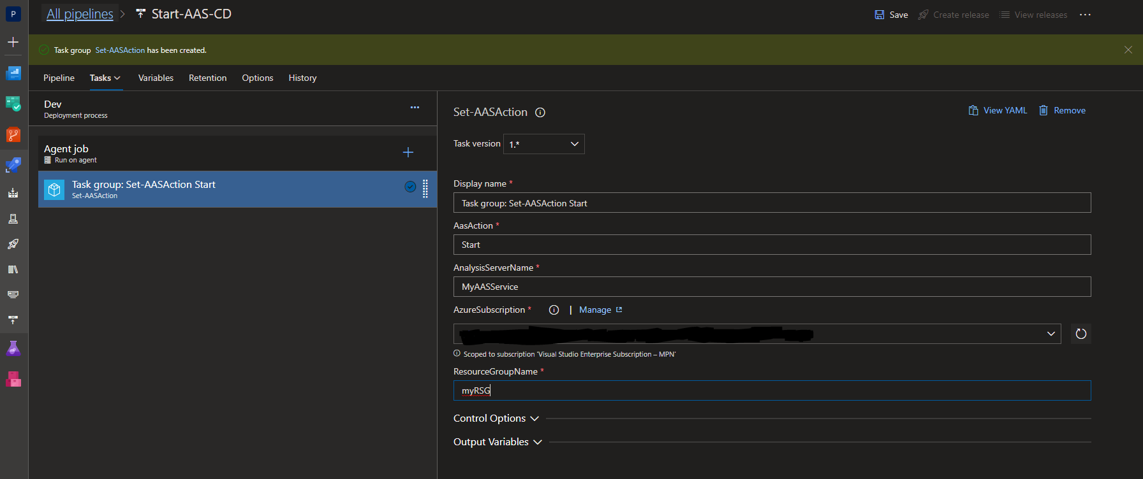Image resolution: width=1143 pixels, height=479 pixels.
Task: Open Environments sub-item icon in sidebar
Action: point(13,218)
